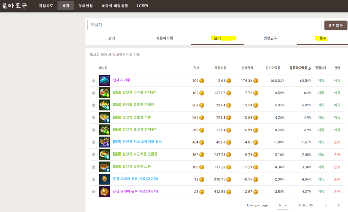348x212 pixels.
Task: Toggle star for 달인의 부드러운 오믈렛
Action: (94, 155)
